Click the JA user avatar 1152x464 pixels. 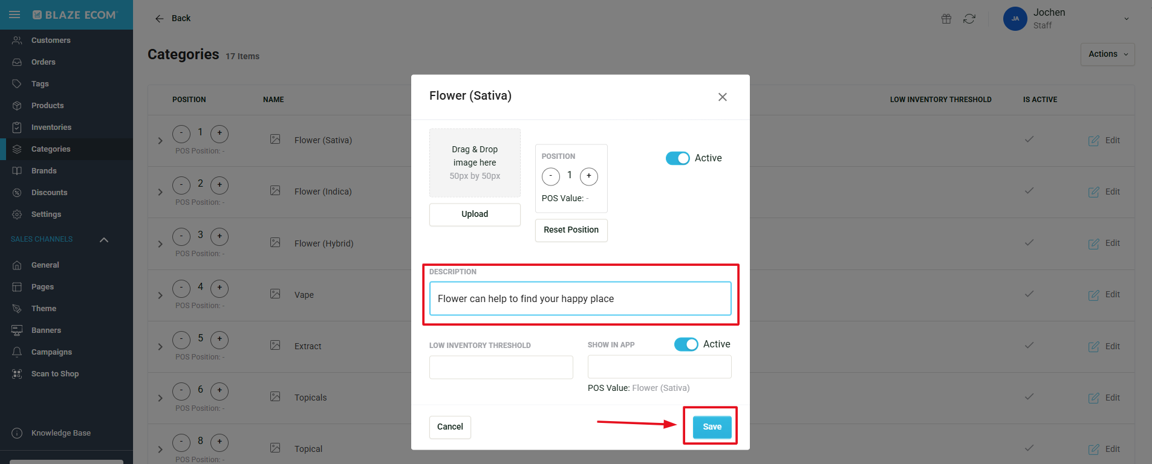click(1015, 19)
